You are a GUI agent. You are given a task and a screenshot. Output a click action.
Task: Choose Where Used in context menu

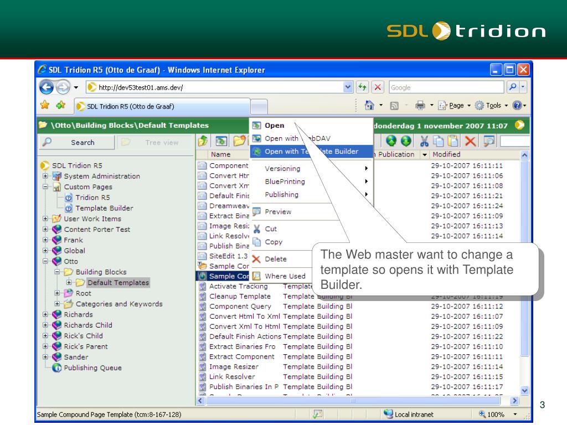coord(285,276)
